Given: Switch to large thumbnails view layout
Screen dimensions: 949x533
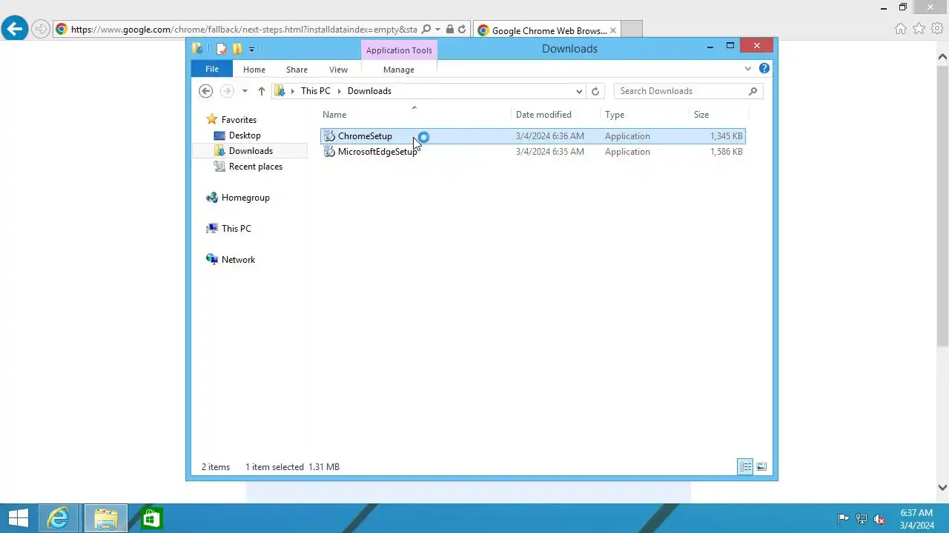Looking at the screenshot, I should pos(761,466).
